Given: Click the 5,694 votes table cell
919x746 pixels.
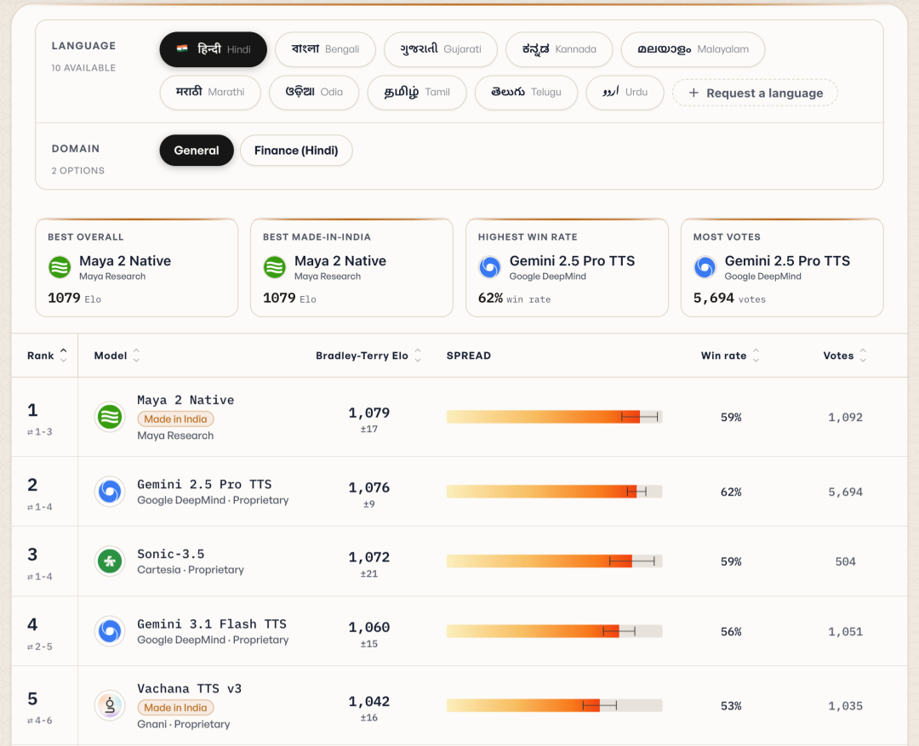Looking at the screenshot, I should 845,492.
